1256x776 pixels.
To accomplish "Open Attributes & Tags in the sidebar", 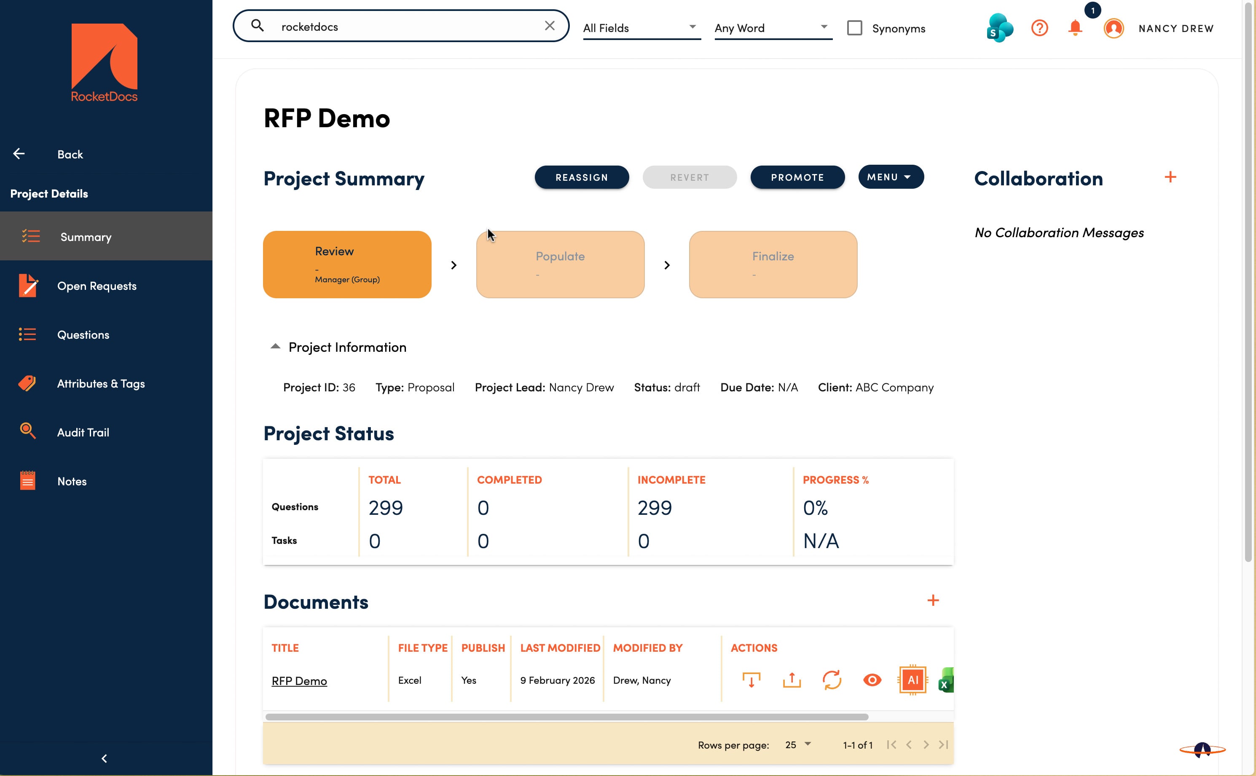I will (106, 383).
